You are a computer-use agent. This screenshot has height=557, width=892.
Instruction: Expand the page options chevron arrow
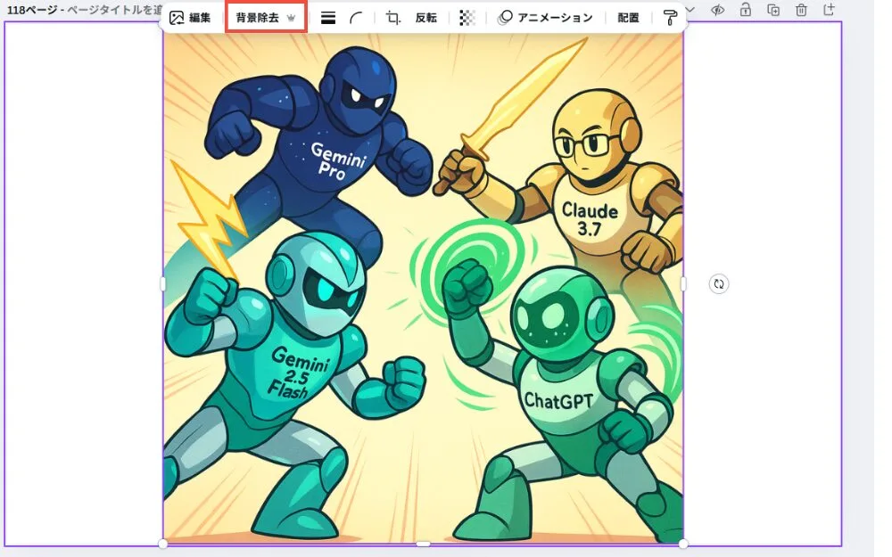point(690,10)
